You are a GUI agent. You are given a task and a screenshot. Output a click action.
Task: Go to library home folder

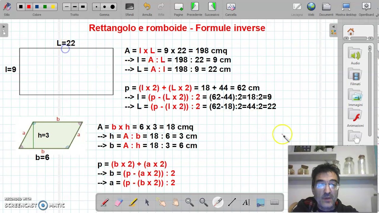pos(351,31)
